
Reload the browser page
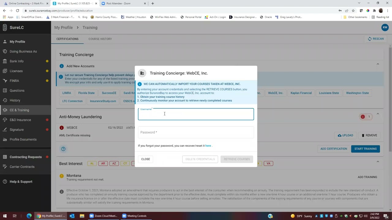pyautogui.click(x=17, y=10)
